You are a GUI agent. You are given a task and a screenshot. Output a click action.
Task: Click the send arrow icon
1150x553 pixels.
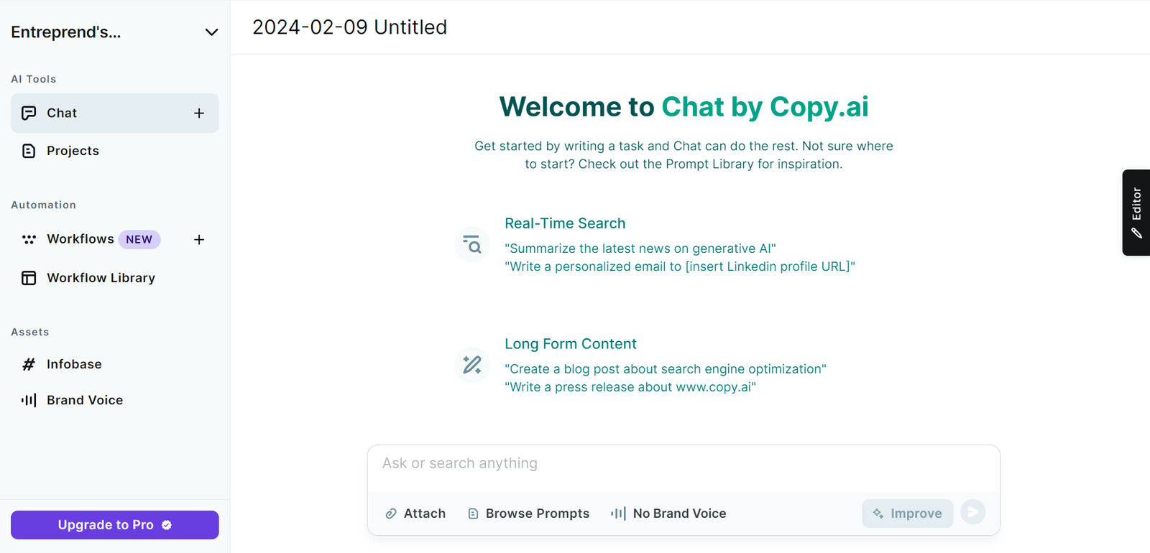click(972, 512)
